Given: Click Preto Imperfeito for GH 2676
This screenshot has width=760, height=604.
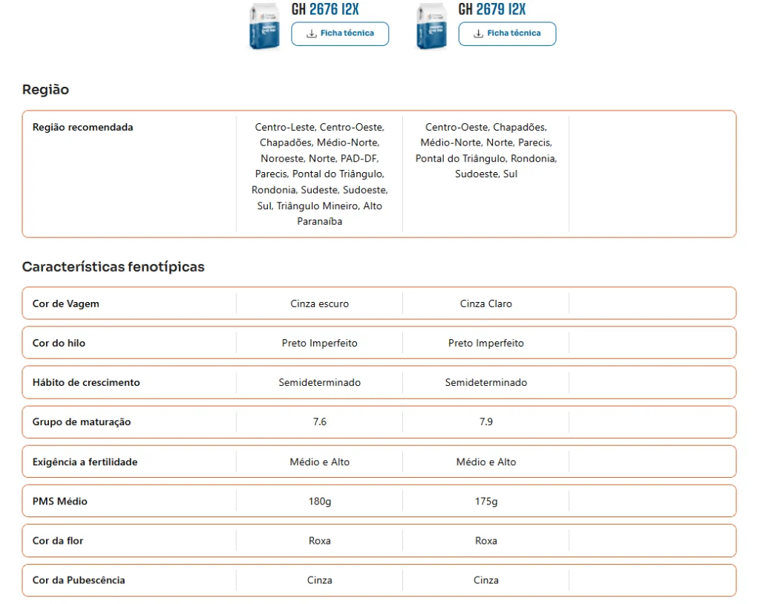Looking at the screenshot, I should 319,343.
